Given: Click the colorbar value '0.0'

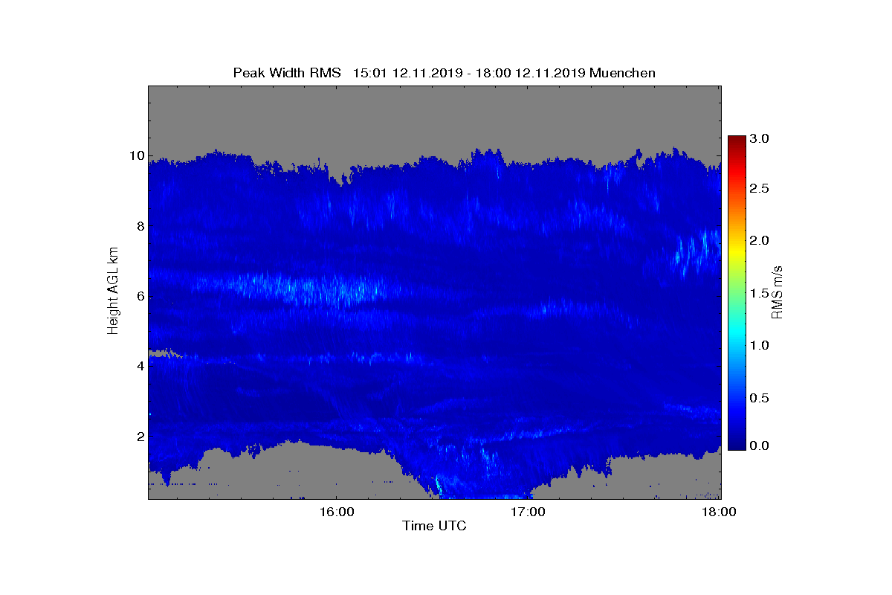Looking at the screenshot, I should click(760, 446).
